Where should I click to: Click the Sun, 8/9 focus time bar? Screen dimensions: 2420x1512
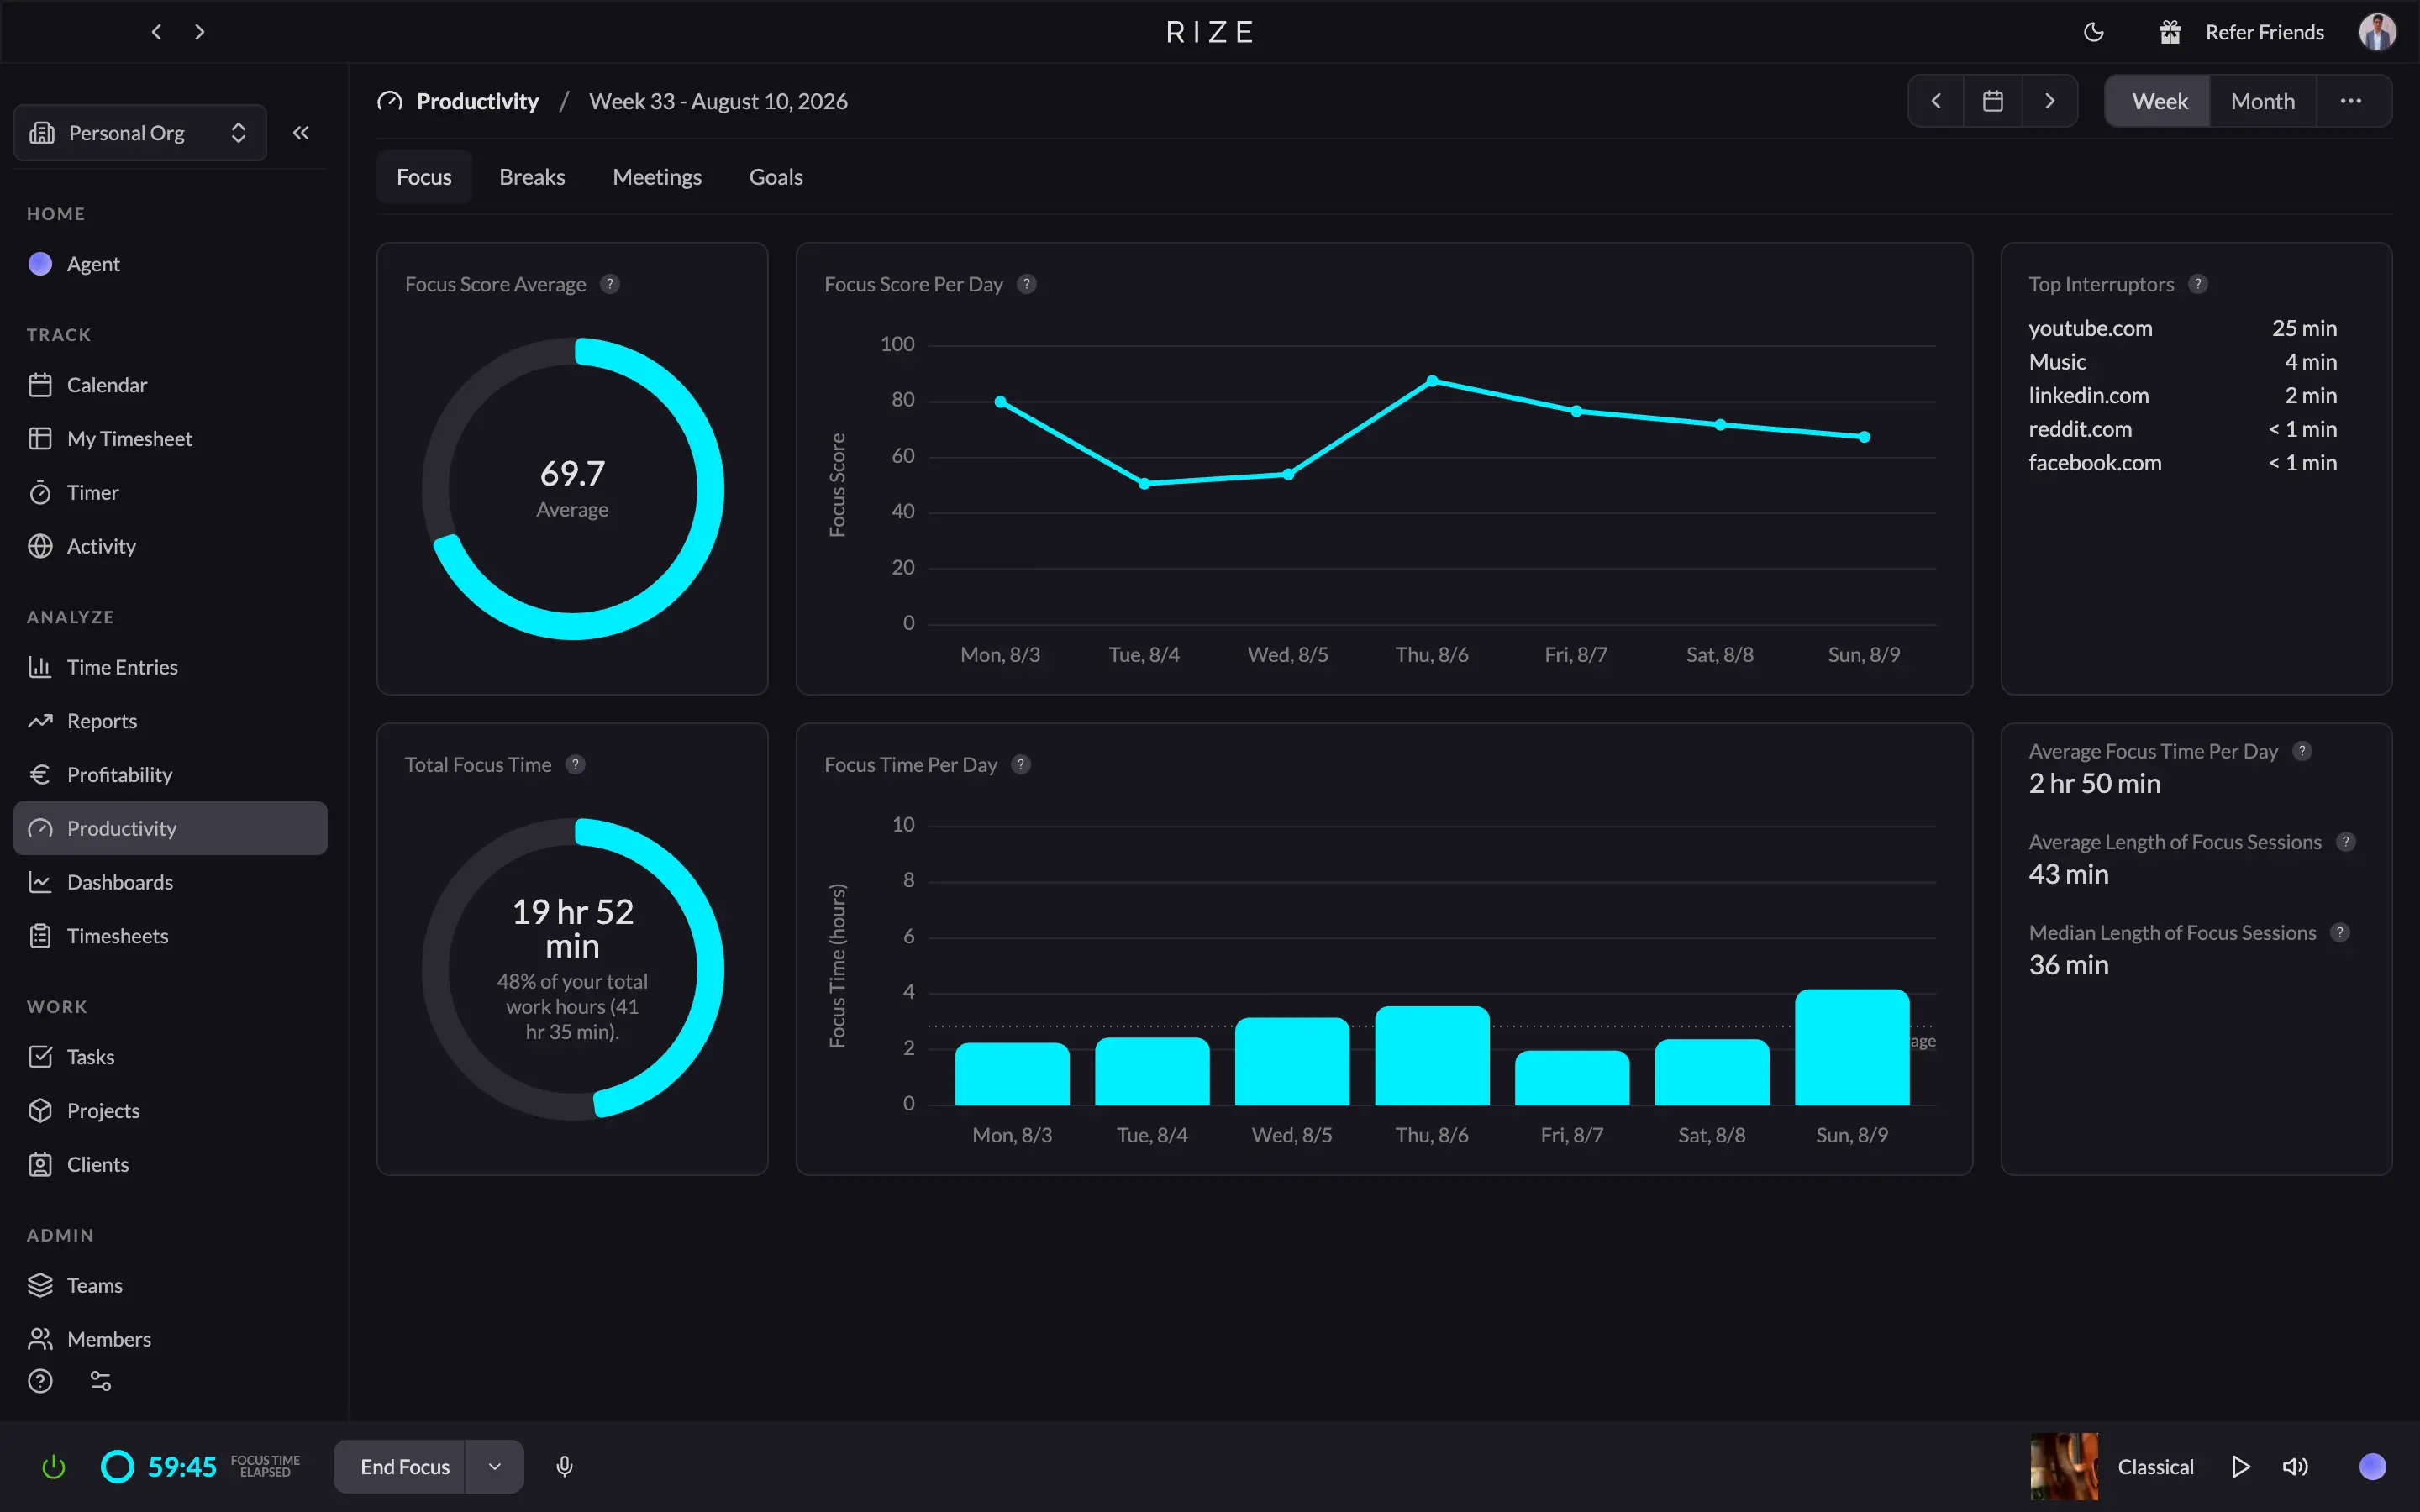pyautogui.click(x=1851, y=1047)
